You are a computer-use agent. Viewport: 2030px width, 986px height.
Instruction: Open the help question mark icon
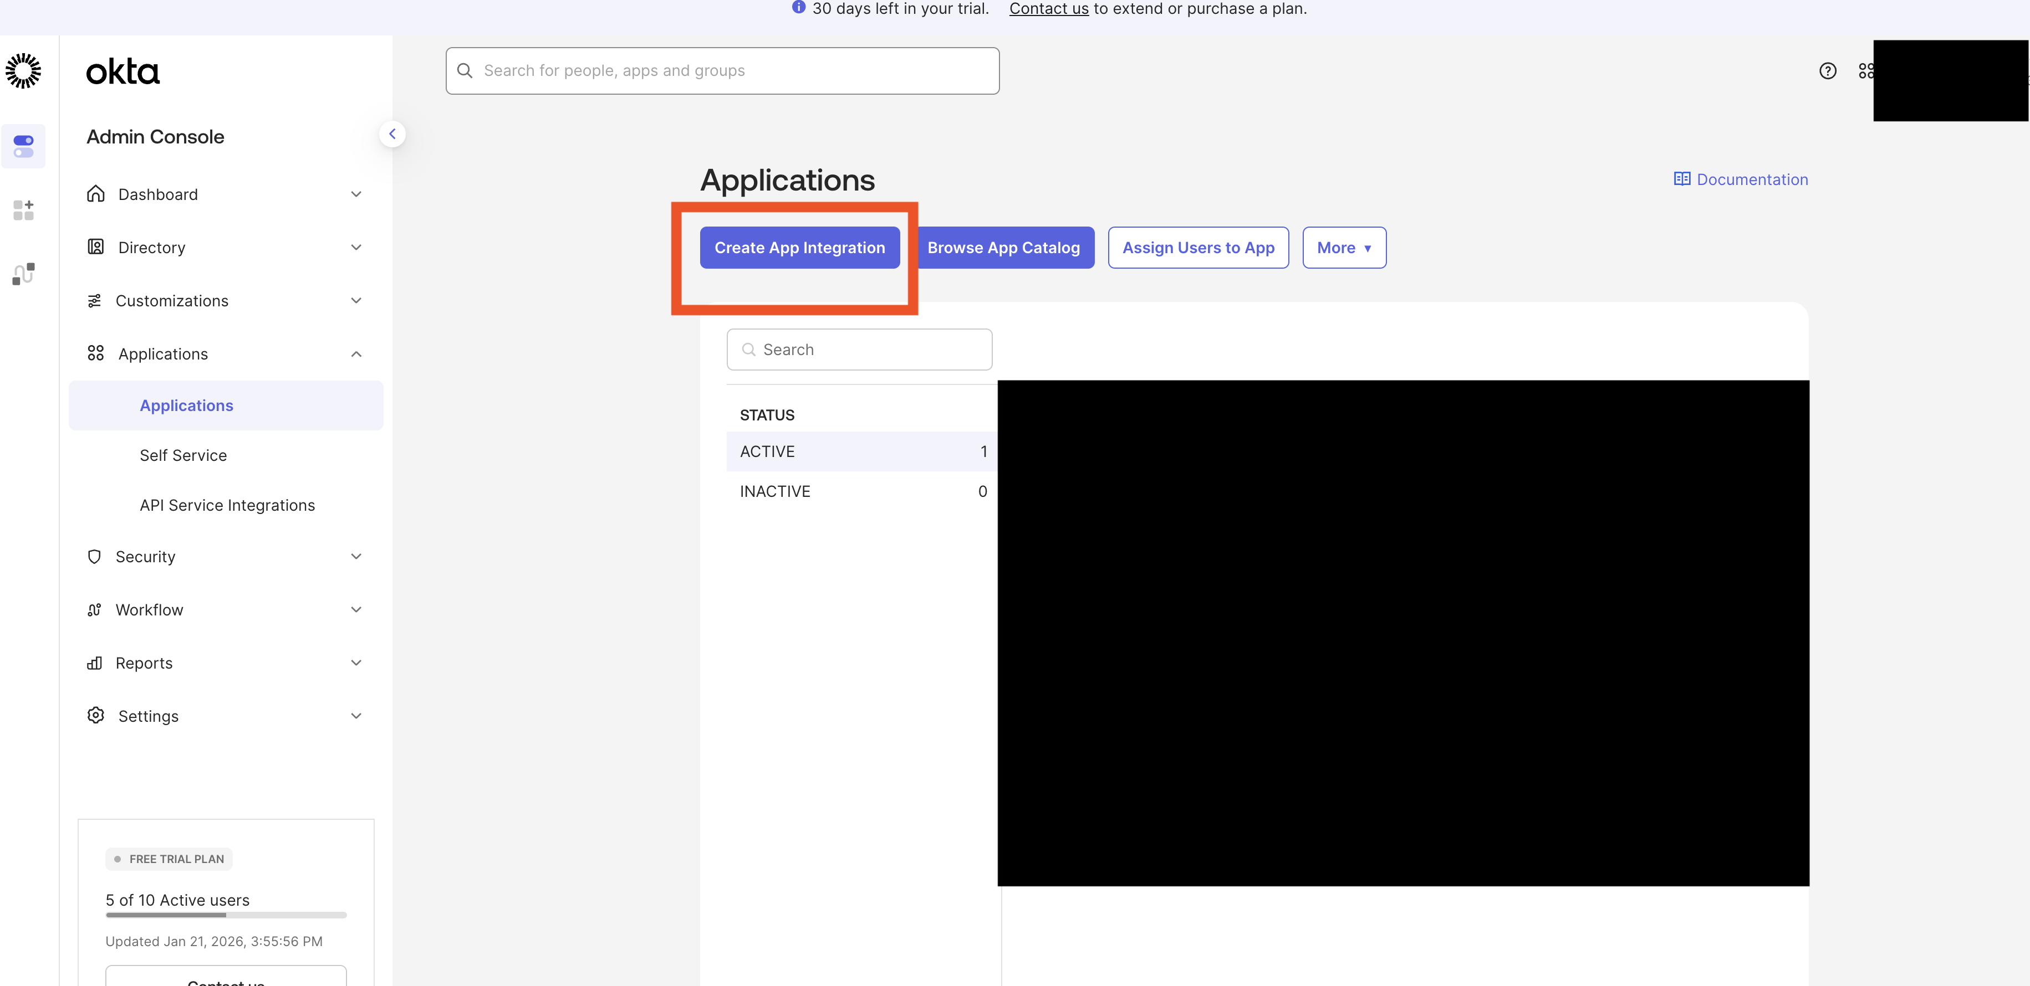[x=1828, y=70]
